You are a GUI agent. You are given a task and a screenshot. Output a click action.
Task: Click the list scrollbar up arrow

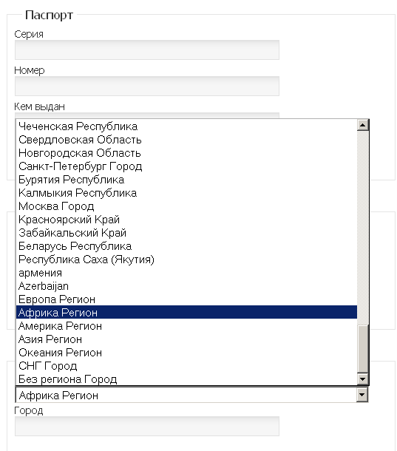click(363, 125)
